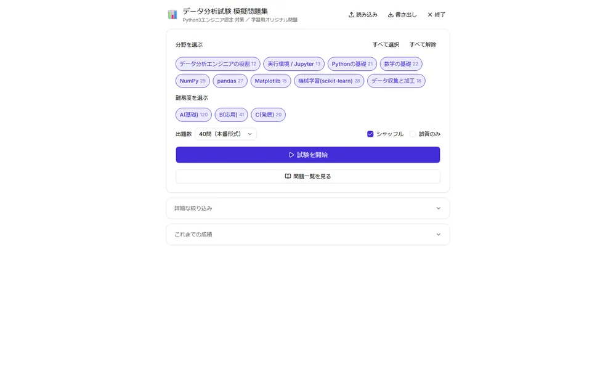This screenshot has height=385, width=616.
Task: Toggle the 実行環境 / Jupyter category chip
Action: 294,64
